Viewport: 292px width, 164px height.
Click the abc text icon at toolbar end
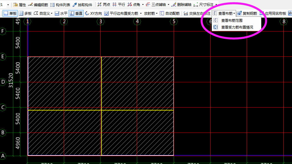tap(290, 13)
